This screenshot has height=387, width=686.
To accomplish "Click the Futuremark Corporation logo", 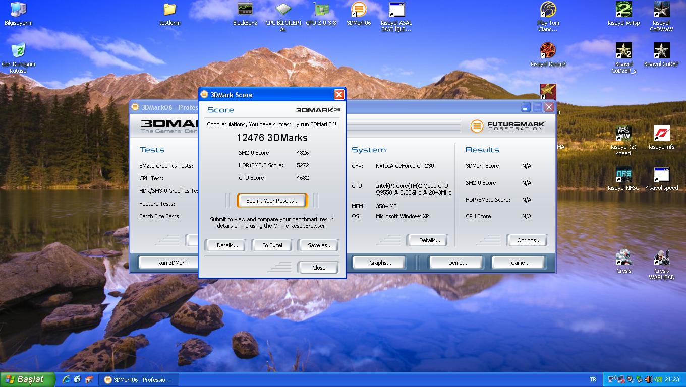I will point(507,126).
